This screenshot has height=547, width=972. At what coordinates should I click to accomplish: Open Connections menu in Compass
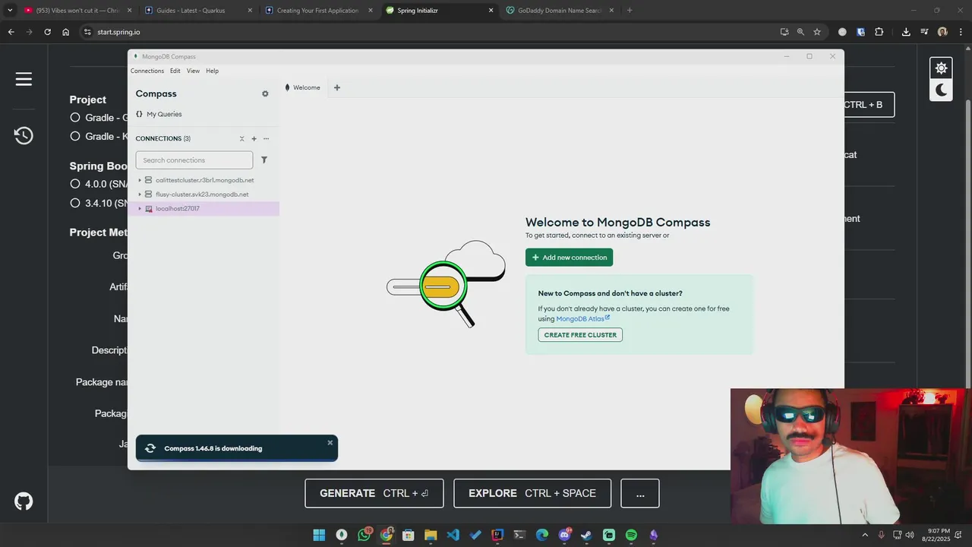tap(147, 71)
